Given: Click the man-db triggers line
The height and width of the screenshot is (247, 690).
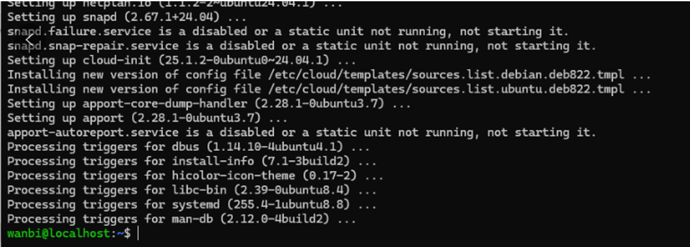Looking at the screenshot, I should point(181,219).
